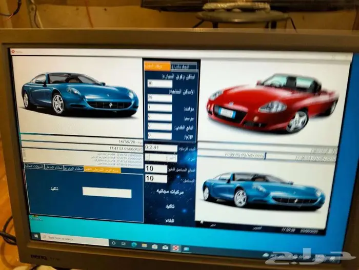This screenshot has height=270, width=359.
Task: Select the orange tab in lower left panel
Action: (x=103, y=170)
